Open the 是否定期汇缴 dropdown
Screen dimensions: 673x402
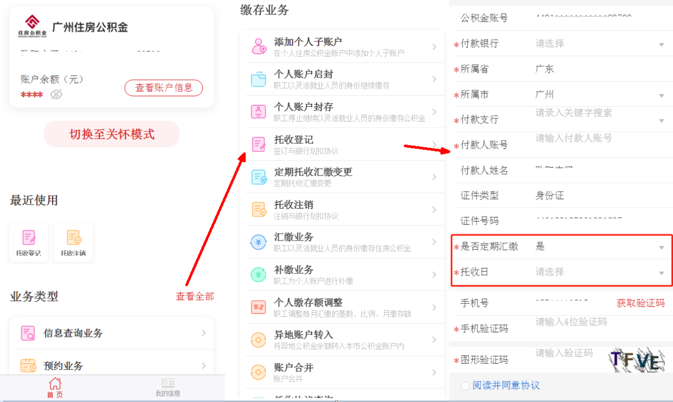tap(600, 246)
